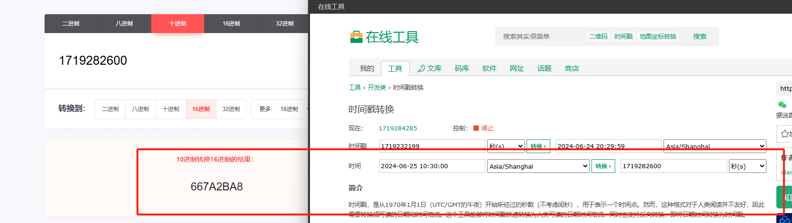
Task: Click the star bookmark icon
Action: [x=784, y=134]
